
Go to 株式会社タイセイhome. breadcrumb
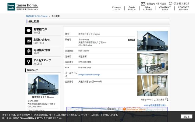click(x=37, y=16)
